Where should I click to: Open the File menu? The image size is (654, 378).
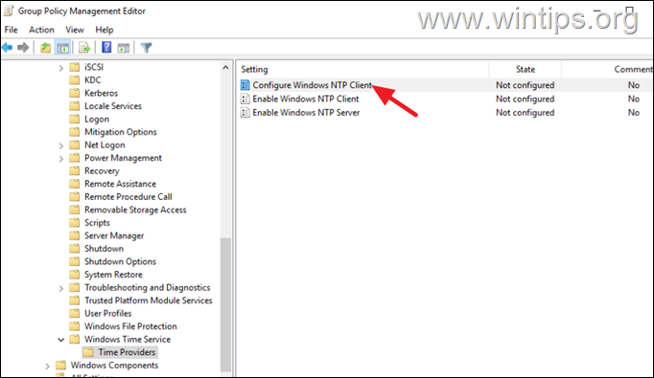(11, 30)
